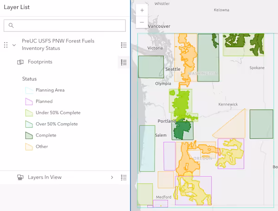
Task: Click the Kelowna map label
Action: click(x=221, y=10)
